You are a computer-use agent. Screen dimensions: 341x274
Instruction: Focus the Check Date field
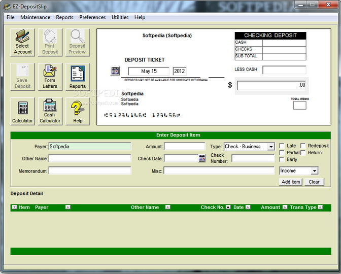[x=181, y=158]
